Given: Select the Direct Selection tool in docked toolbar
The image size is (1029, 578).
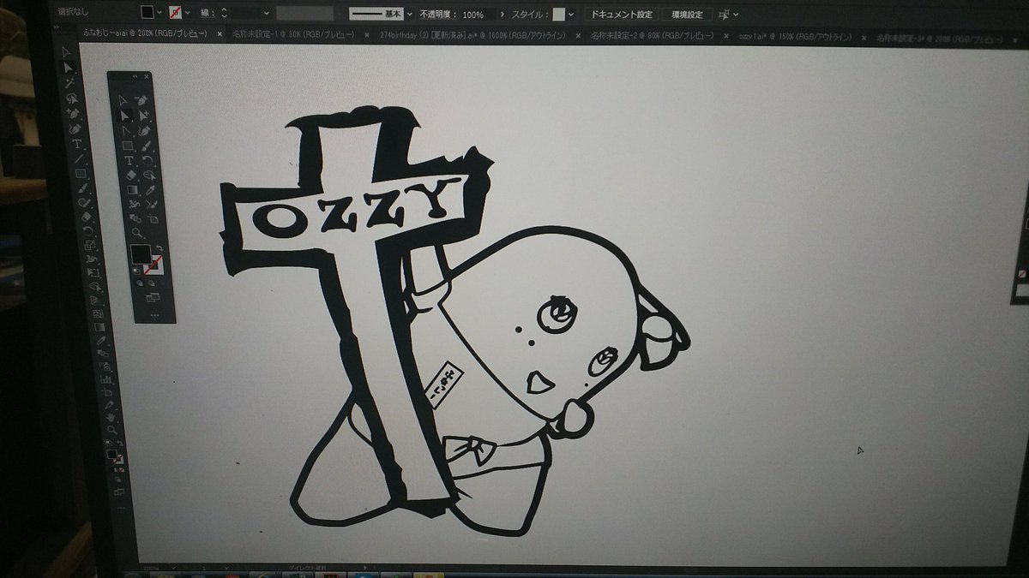Looking at the screenshot, I should tap(68, 68).
